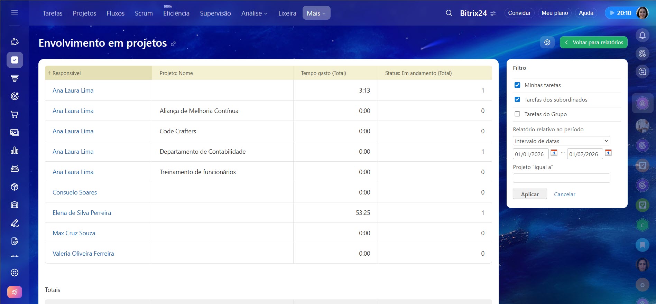Uncheck Tarefas dos subordinados checkbox

point(517,99)
